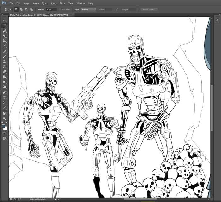Select the Healing Brush tool
This screenshot has width=221, height=202.
4,51
